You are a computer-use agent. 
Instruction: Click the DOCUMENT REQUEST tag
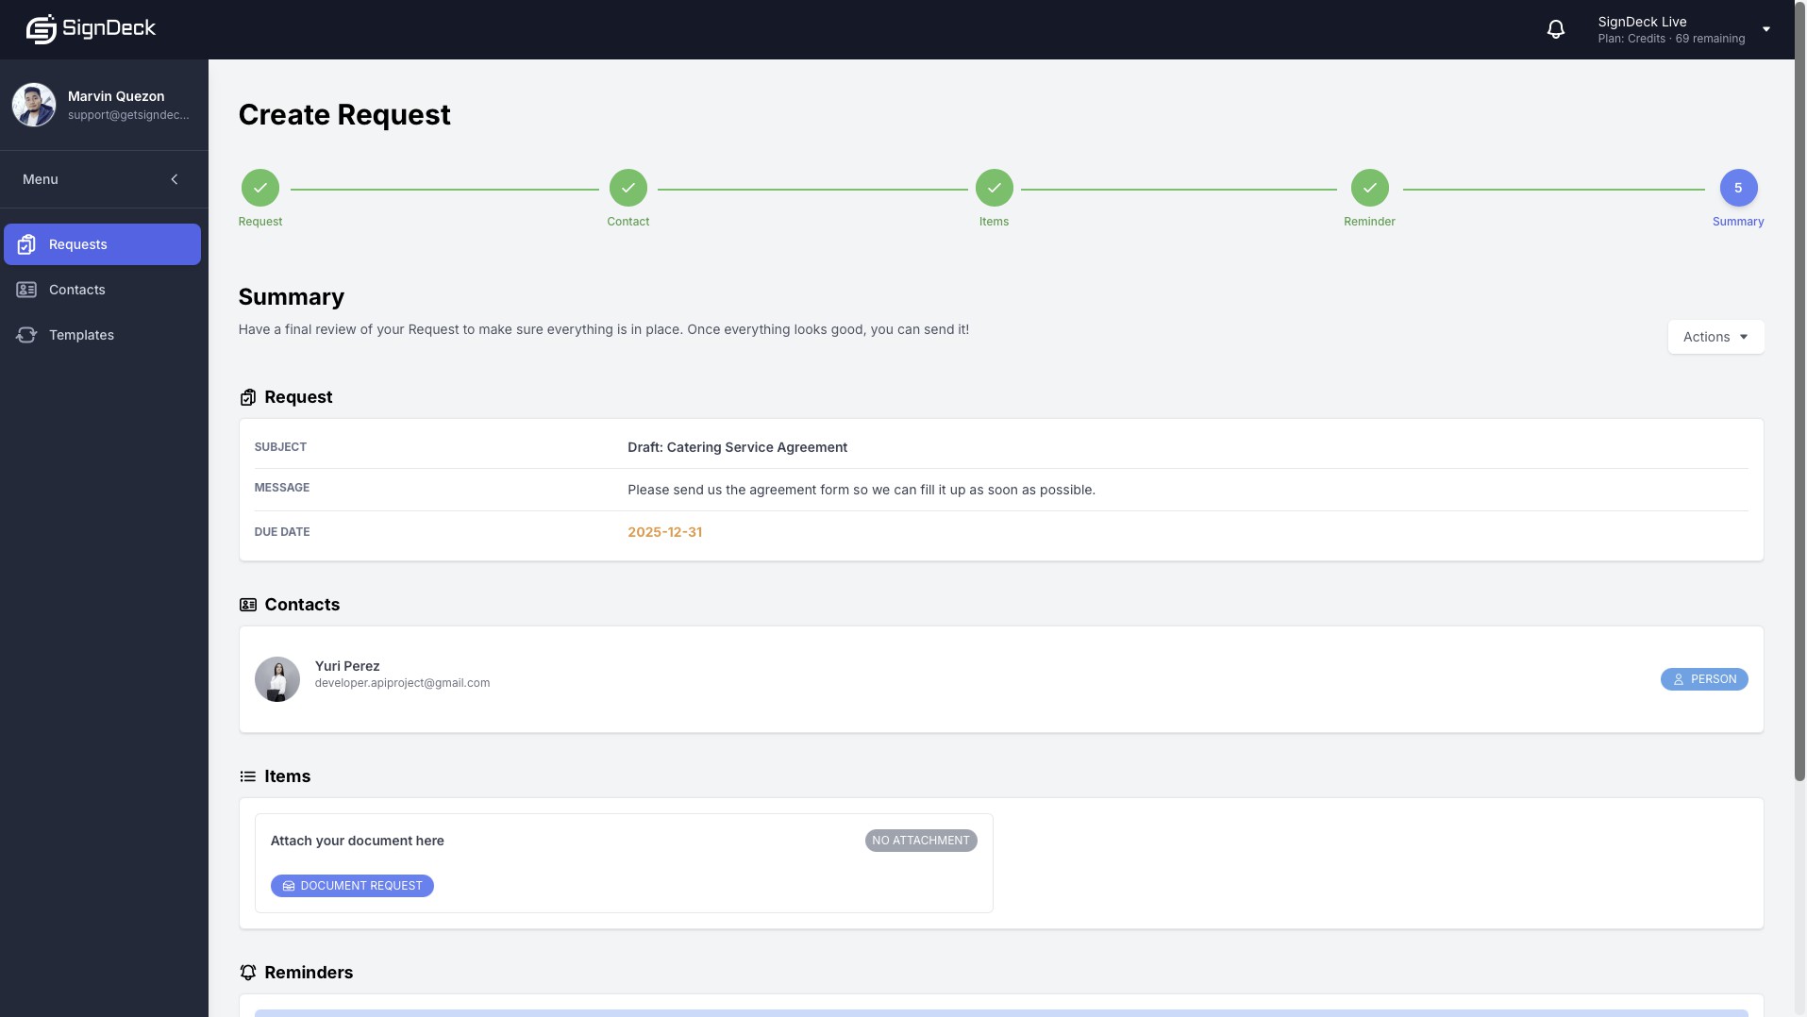coord(352,886)
